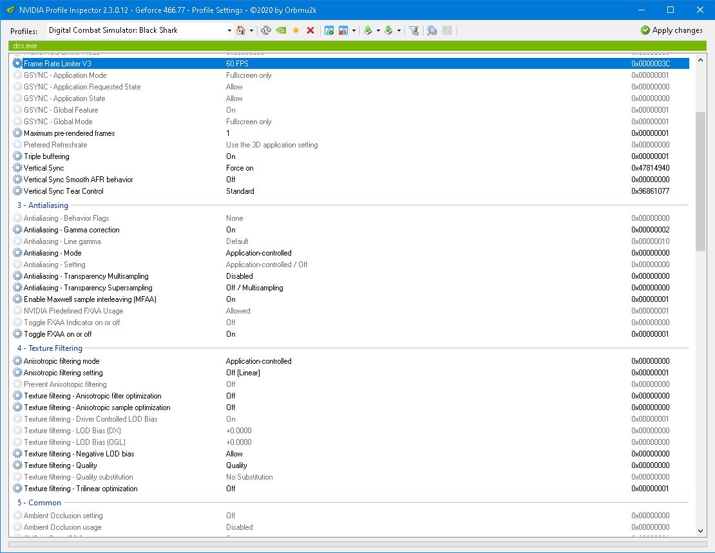Create a new profile with star icon
Viewport: 715px width, 553px height.
point(296,30)
